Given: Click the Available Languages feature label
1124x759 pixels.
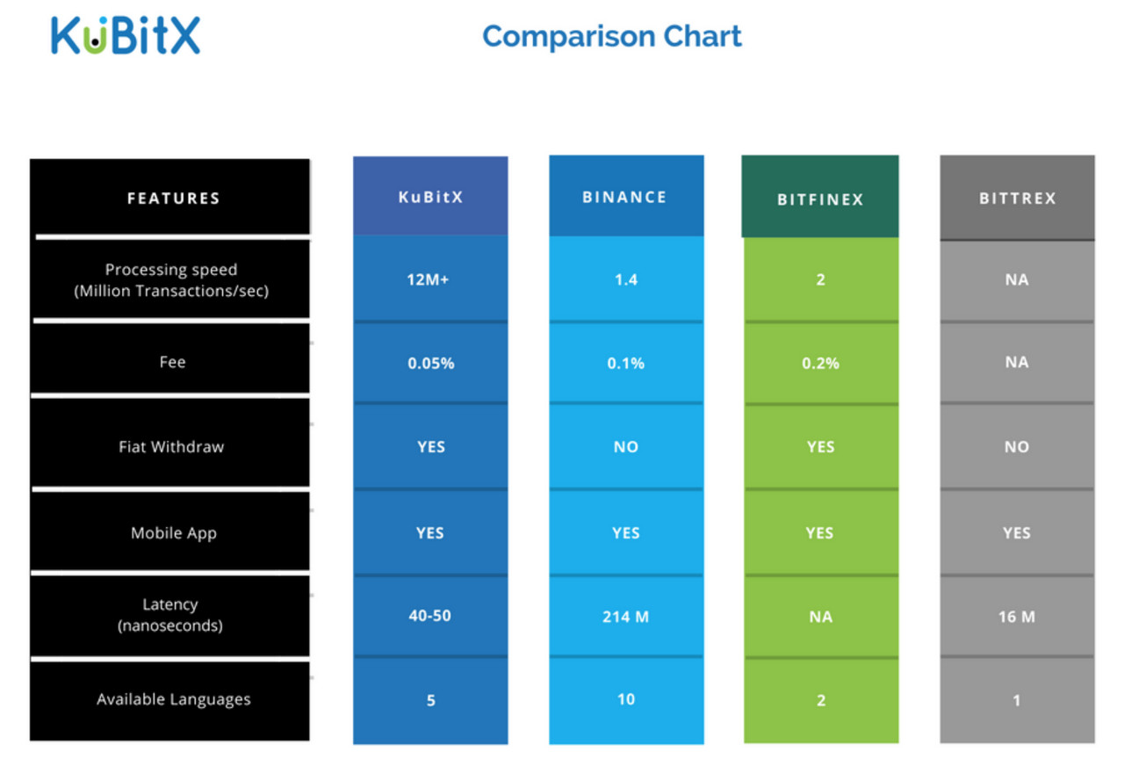Looking at the screenshot, I should (173, 699).
